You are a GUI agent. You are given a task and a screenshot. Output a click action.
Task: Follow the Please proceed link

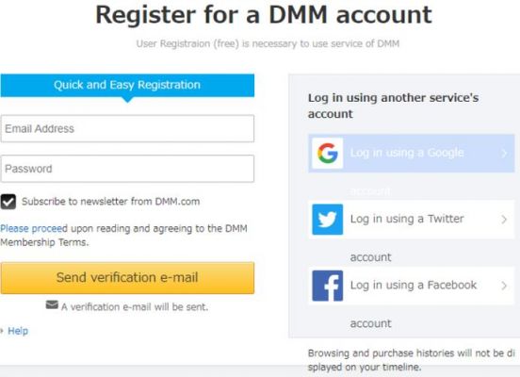pyautogui.click(x=34, y=228)
